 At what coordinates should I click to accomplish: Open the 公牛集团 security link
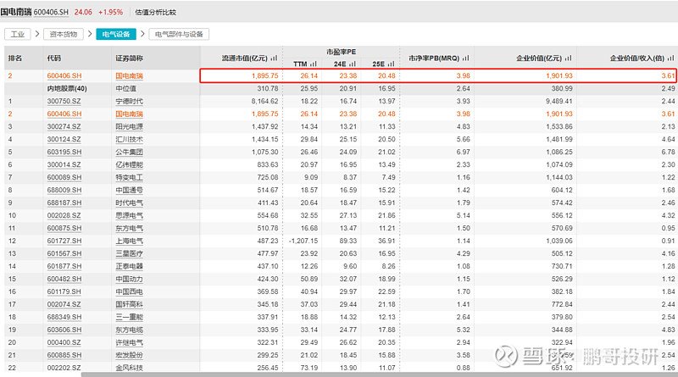(x=130, y=152)
